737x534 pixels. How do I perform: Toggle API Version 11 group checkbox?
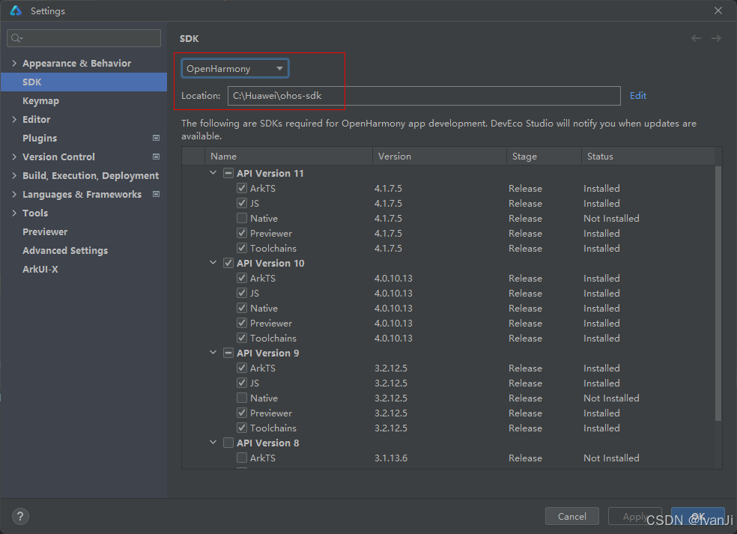click(228, 174)
